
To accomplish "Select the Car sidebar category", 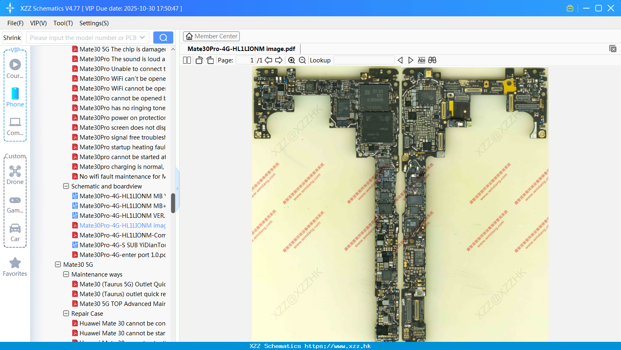I will [x=15, y=233].
